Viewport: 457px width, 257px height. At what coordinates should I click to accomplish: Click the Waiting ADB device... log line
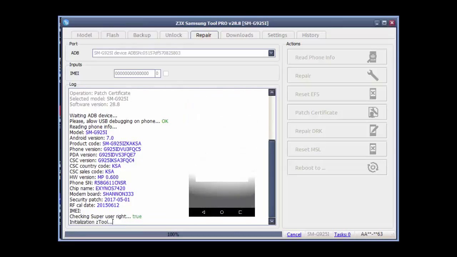(x=93, y=116)
